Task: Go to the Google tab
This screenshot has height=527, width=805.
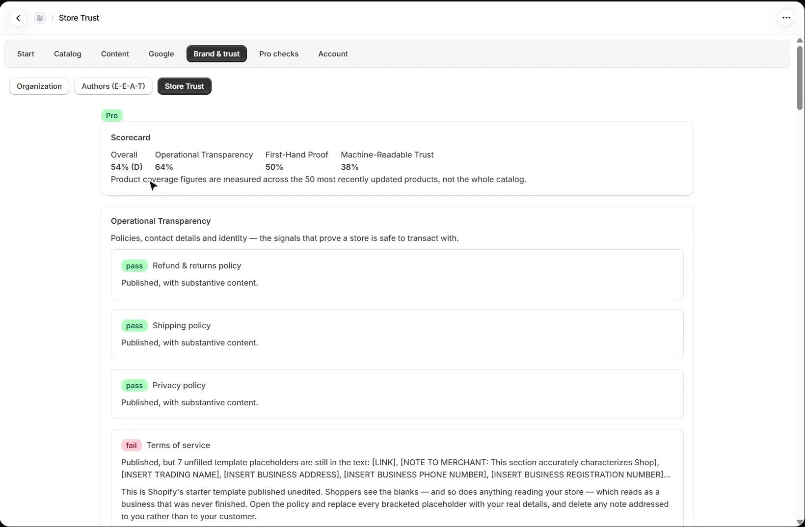Action: click(161, 54)
